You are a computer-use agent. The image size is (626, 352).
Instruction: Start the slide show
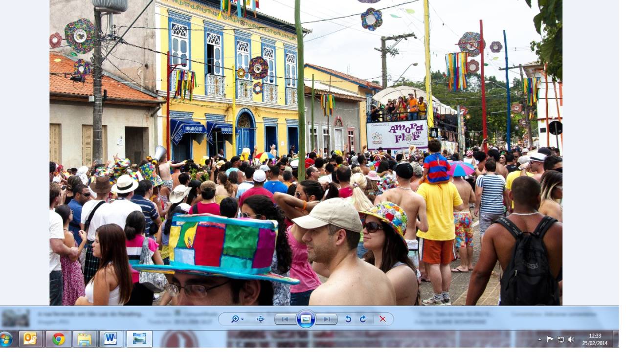306,319
